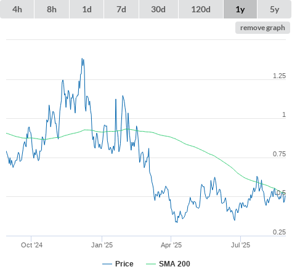
Task: View the 5y price history
Action: tap(275, 9)
